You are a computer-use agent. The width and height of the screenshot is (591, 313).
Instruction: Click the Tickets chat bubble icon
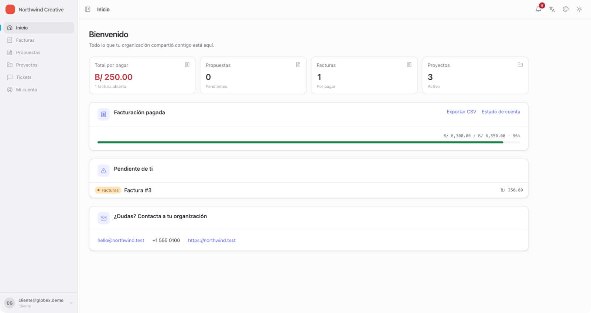(10, 77)
